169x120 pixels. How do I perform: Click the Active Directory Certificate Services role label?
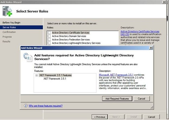click(70, 33)
